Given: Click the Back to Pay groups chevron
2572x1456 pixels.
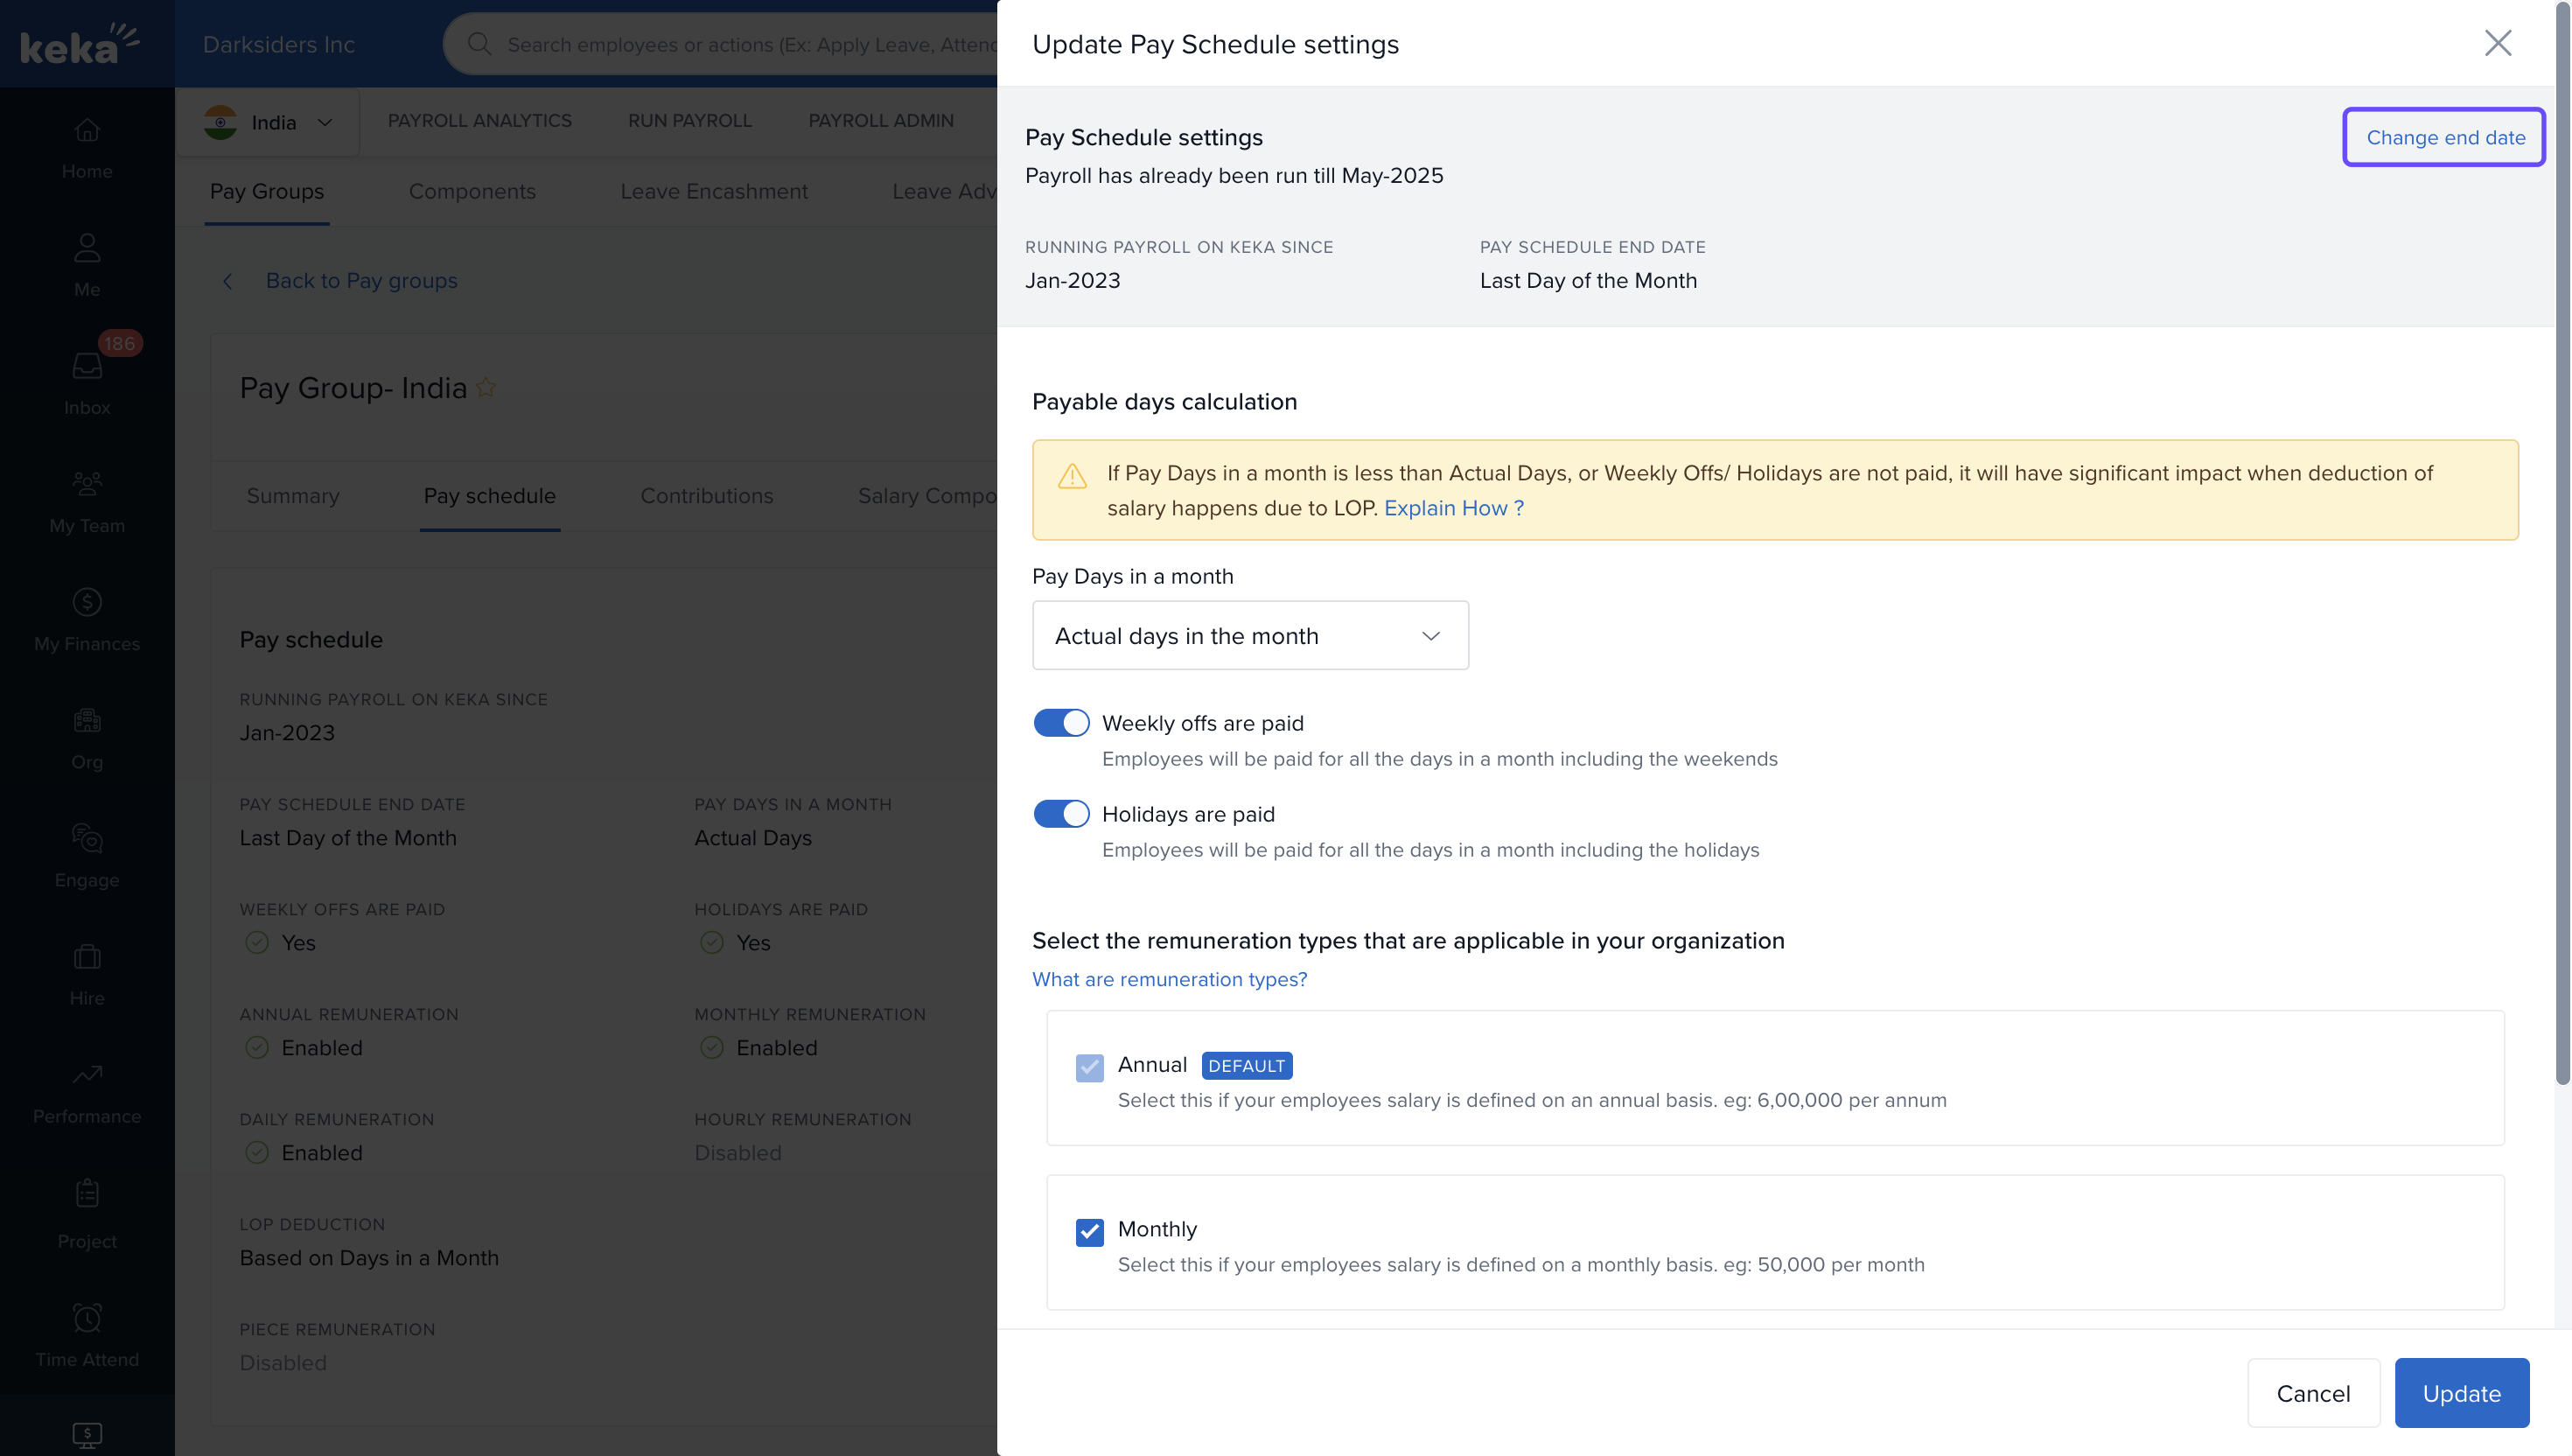Looking at the screenshot, I should pos(228,281).
